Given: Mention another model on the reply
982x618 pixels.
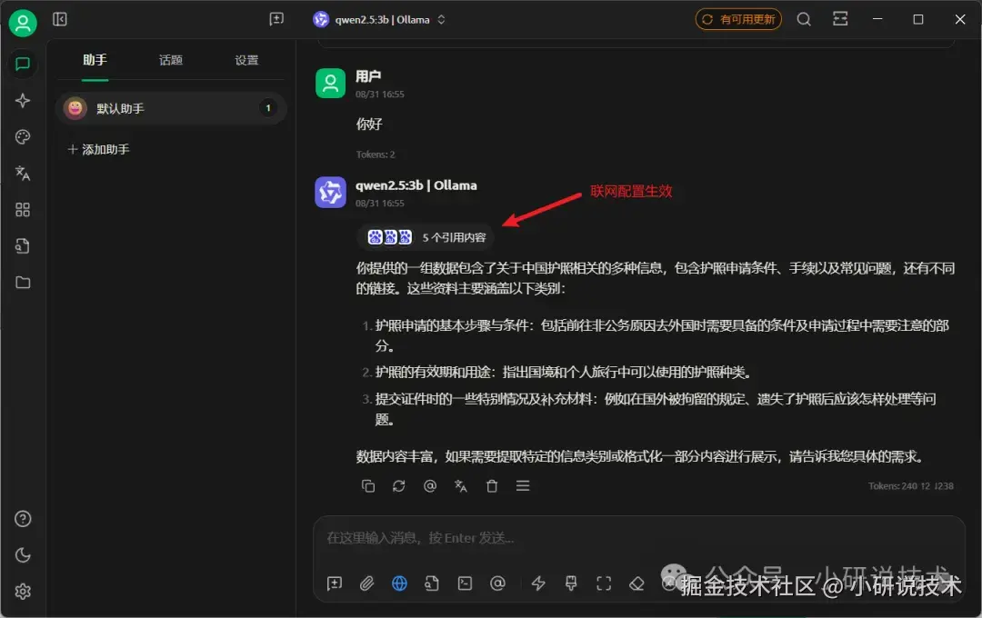Looking at the screenshot, I should [429, 486].
